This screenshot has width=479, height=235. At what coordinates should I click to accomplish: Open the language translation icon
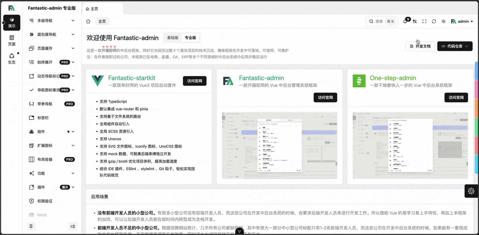click(x=415, y=21)
